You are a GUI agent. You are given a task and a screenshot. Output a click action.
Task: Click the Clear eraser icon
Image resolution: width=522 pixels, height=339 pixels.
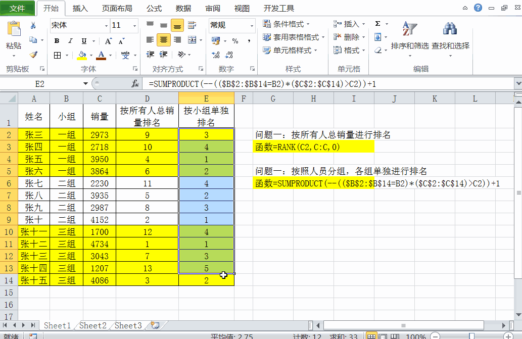click(x=378, y=50)
